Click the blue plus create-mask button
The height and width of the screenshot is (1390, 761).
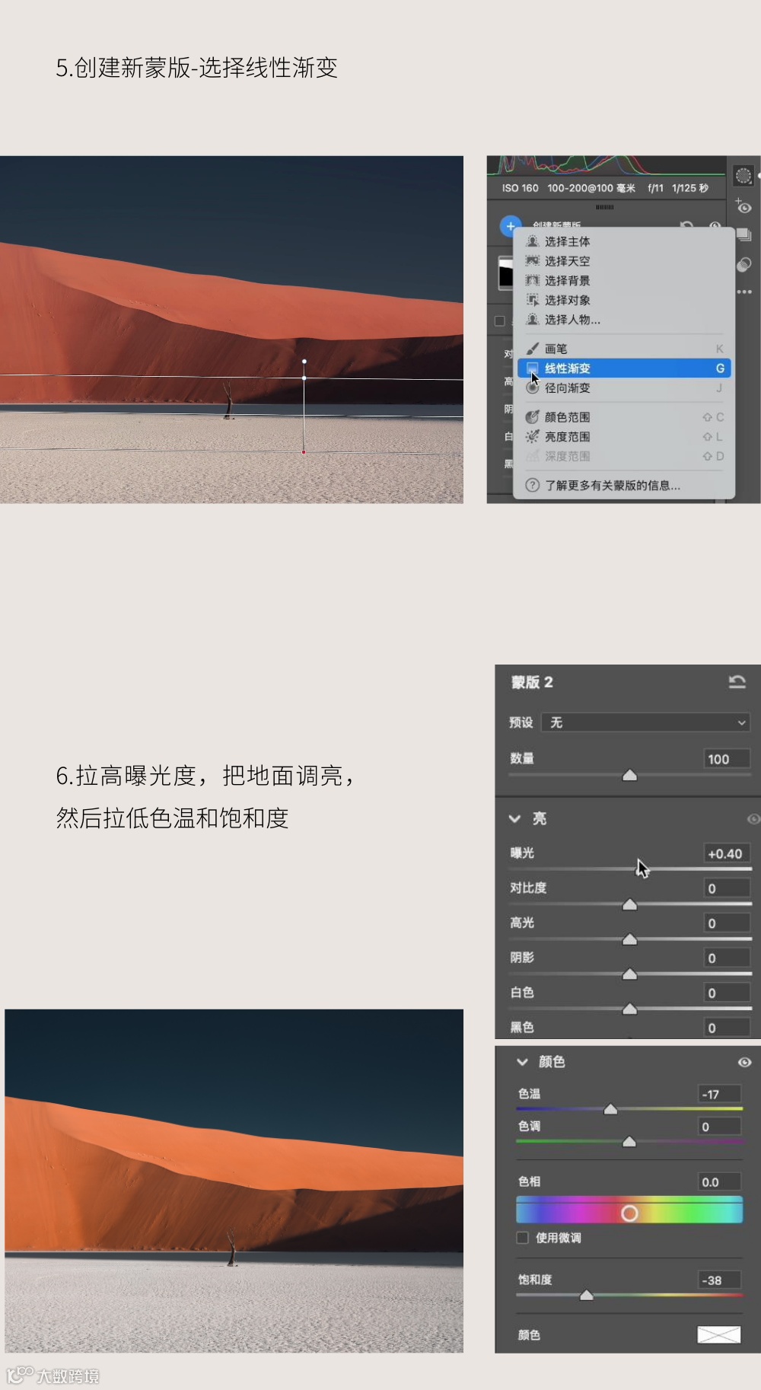point(511,226)
